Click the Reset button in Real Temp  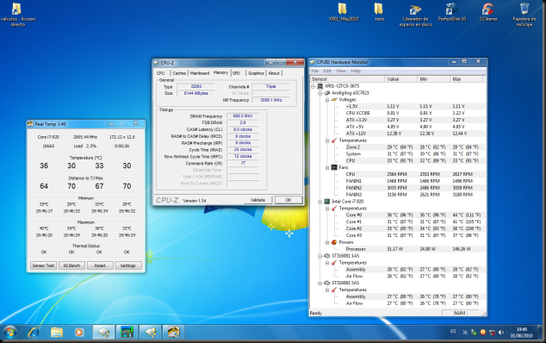tap(100, 265)
